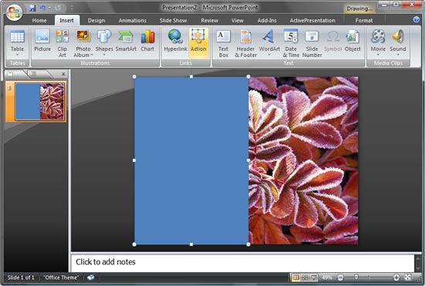
Task: Start Slide Show view from status bar
Action: 314,278
